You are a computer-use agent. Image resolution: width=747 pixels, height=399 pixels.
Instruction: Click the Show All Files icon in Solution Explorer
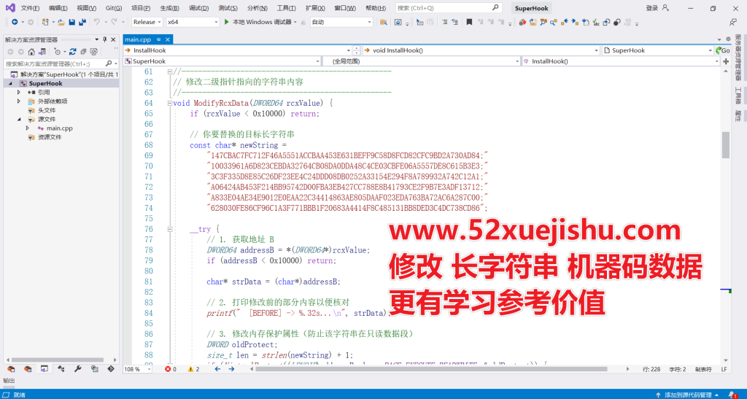94,51
